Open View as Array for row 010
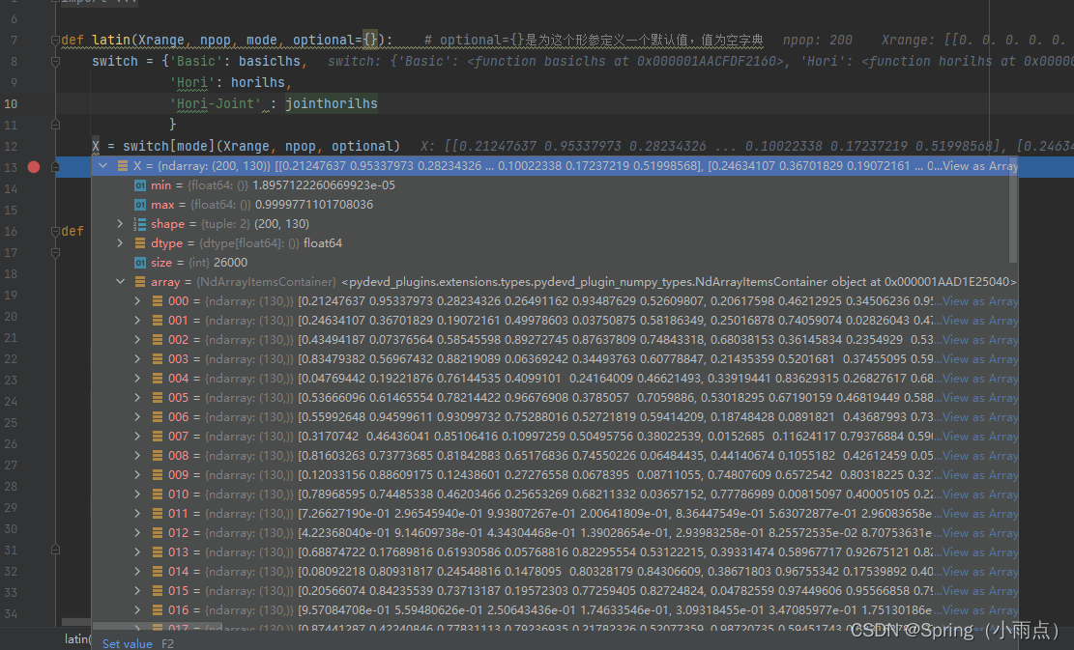This screenshot has width=1074, height=650. point(980,494)
